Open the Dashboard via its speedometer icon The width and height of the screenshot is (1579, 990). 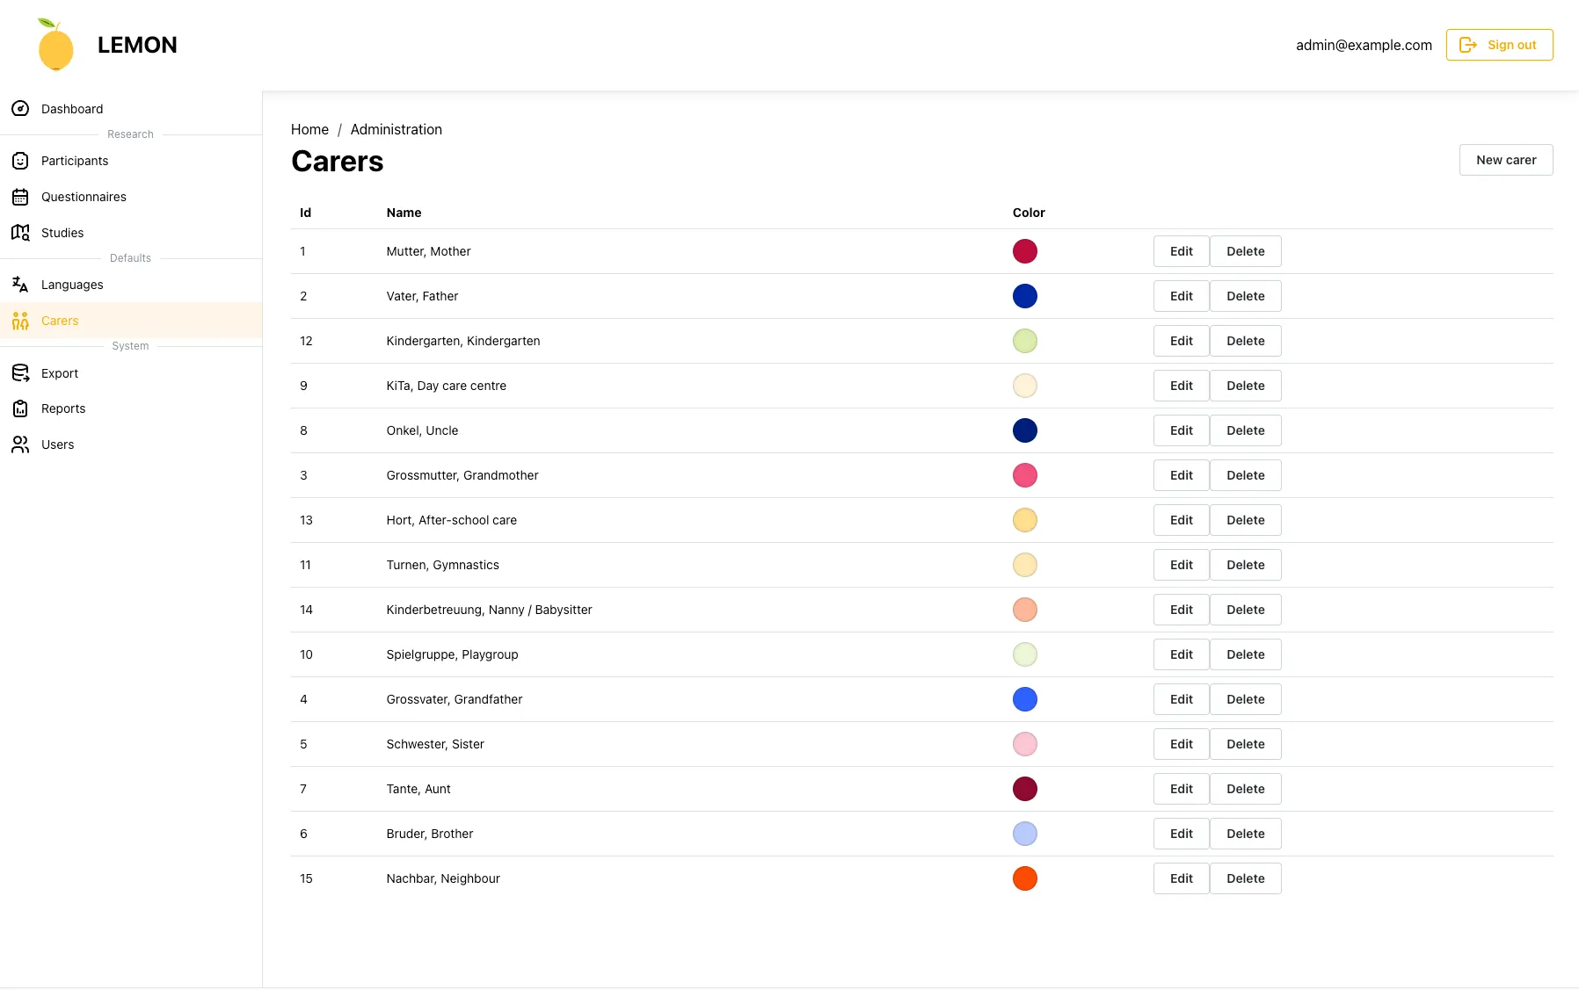(x=20, y=108)
